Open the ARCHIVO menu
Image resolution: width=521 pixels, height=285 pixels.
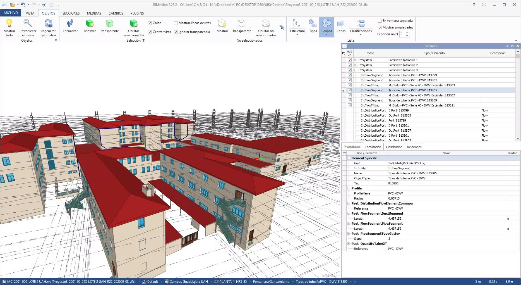[11, 13]
